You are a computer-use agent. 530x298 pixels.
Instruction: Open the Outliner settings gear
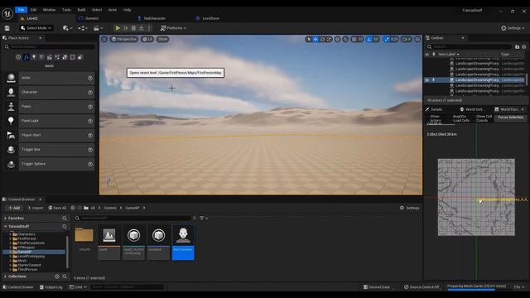coord(524,46)
